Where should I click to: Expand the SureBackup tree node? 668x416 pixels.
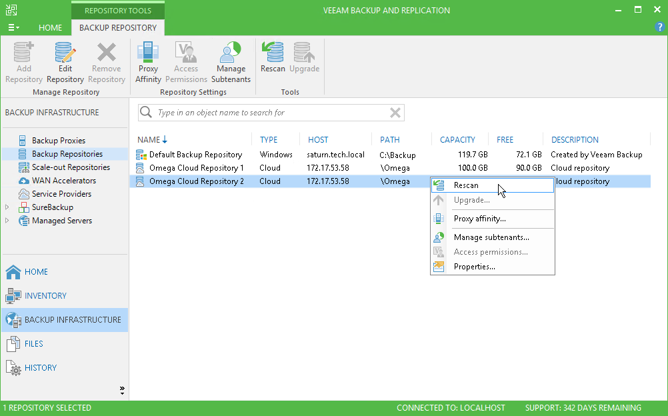tap(7, 207)
